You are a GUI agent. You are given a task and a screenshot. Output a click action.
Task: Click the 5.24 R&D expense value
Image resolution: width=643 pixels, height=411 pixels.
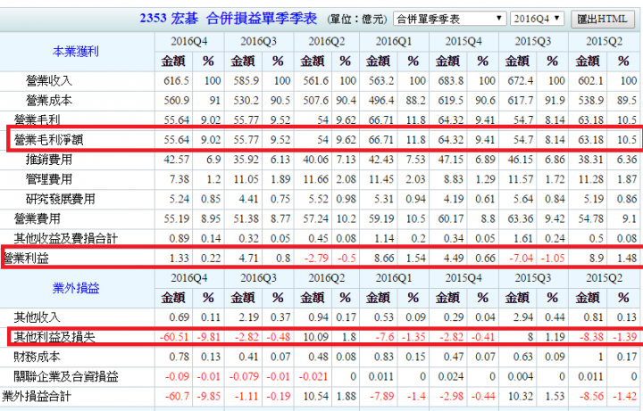[180, 199]
